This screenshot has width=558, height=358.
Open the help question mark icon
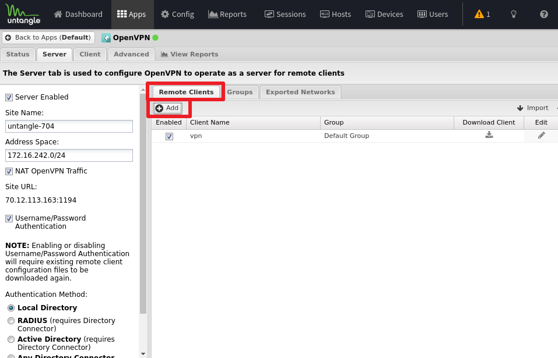544,14
